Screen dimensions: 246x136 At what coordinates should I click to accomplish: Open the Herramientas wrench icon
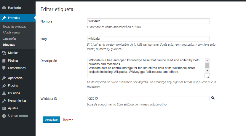(x=4, y=100)
